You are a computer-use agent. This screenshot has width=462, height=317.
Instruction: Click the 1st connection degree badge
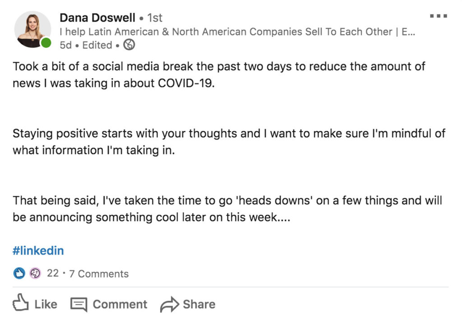coord(155,18)
